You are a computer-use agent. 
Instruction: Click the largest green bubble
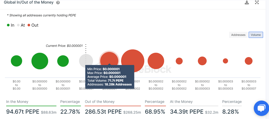point(40,61)
